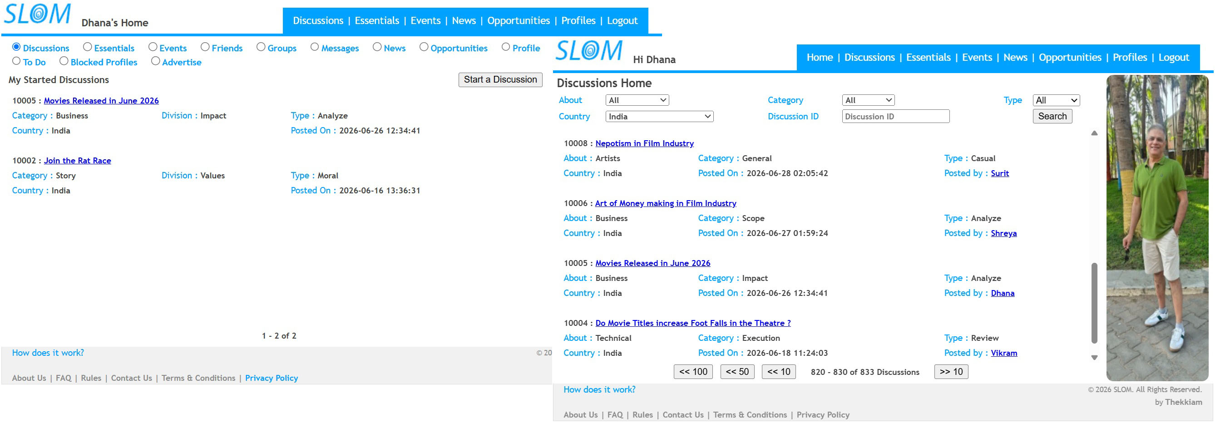
Task: Open Shreya's profile link
Action: click(1004, 233)
